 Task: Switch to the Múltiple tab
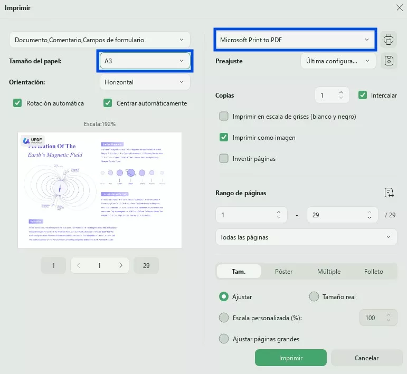tap(329, 271)
